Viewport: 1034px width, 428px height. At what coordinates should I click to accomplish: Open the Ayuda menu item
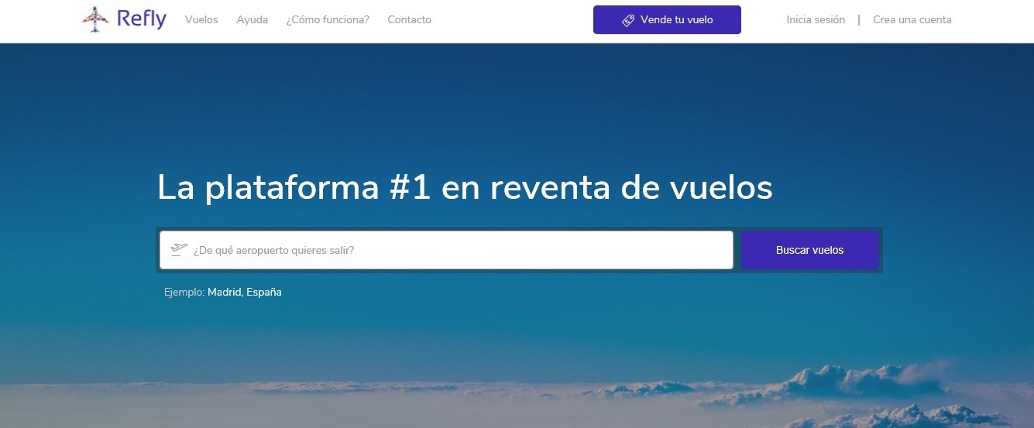pos(252,19)
